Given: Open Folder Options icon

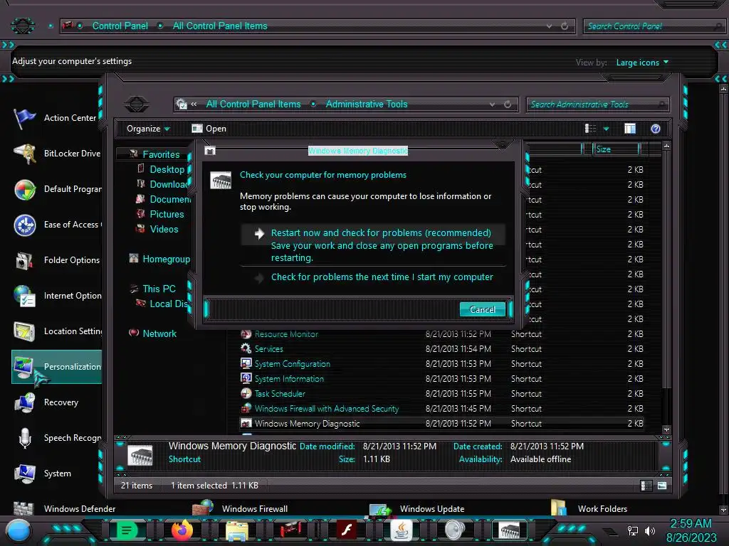Looking at the screenshot, I should click(24, 260).
